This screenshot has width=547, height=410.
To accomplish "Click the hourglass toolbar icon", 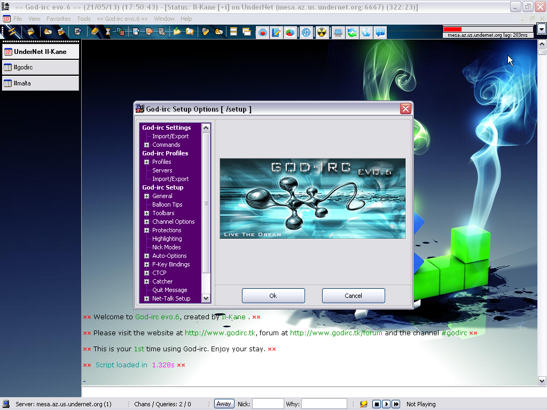I will 108,32.
